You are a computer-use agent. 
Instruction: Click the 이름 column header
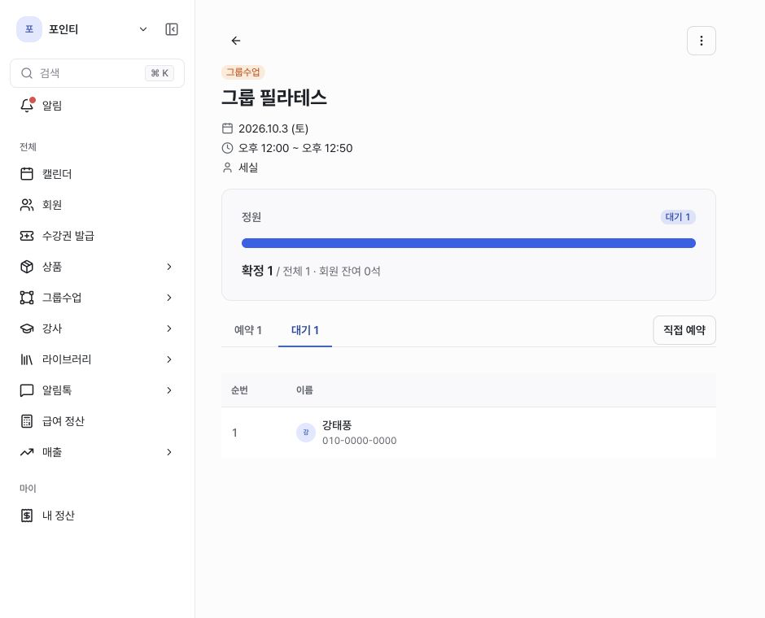tap(304, 390)
